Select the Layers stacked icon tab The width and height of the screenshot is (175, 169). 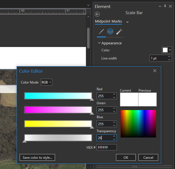(110, 31)
